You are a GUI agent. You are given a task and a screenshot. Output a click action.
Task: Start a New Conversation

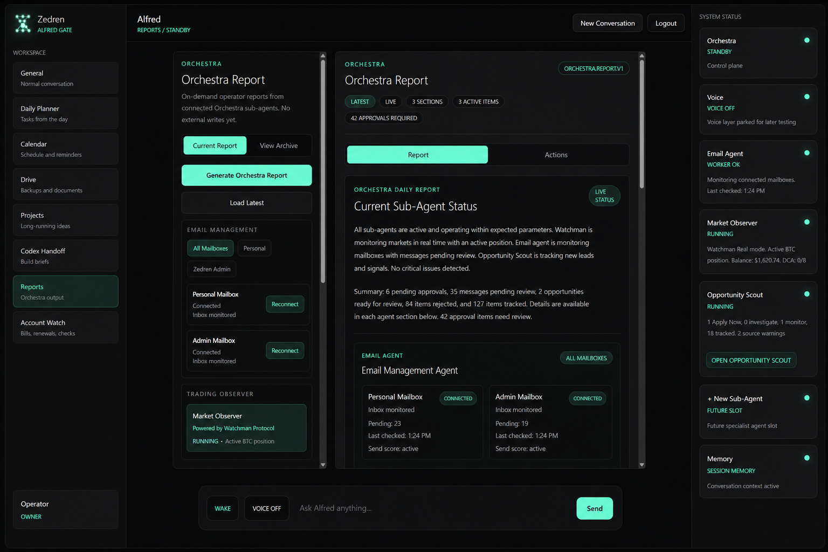point(608,23)
